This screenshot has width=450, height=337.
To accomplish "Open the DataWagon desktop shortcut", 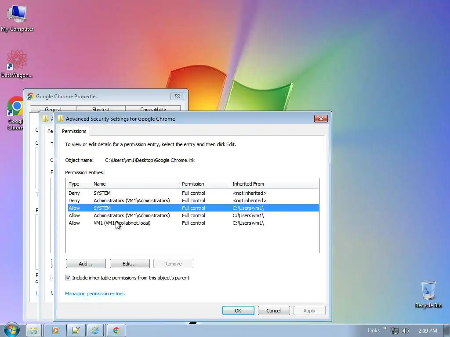I will [x=17, y=64].
